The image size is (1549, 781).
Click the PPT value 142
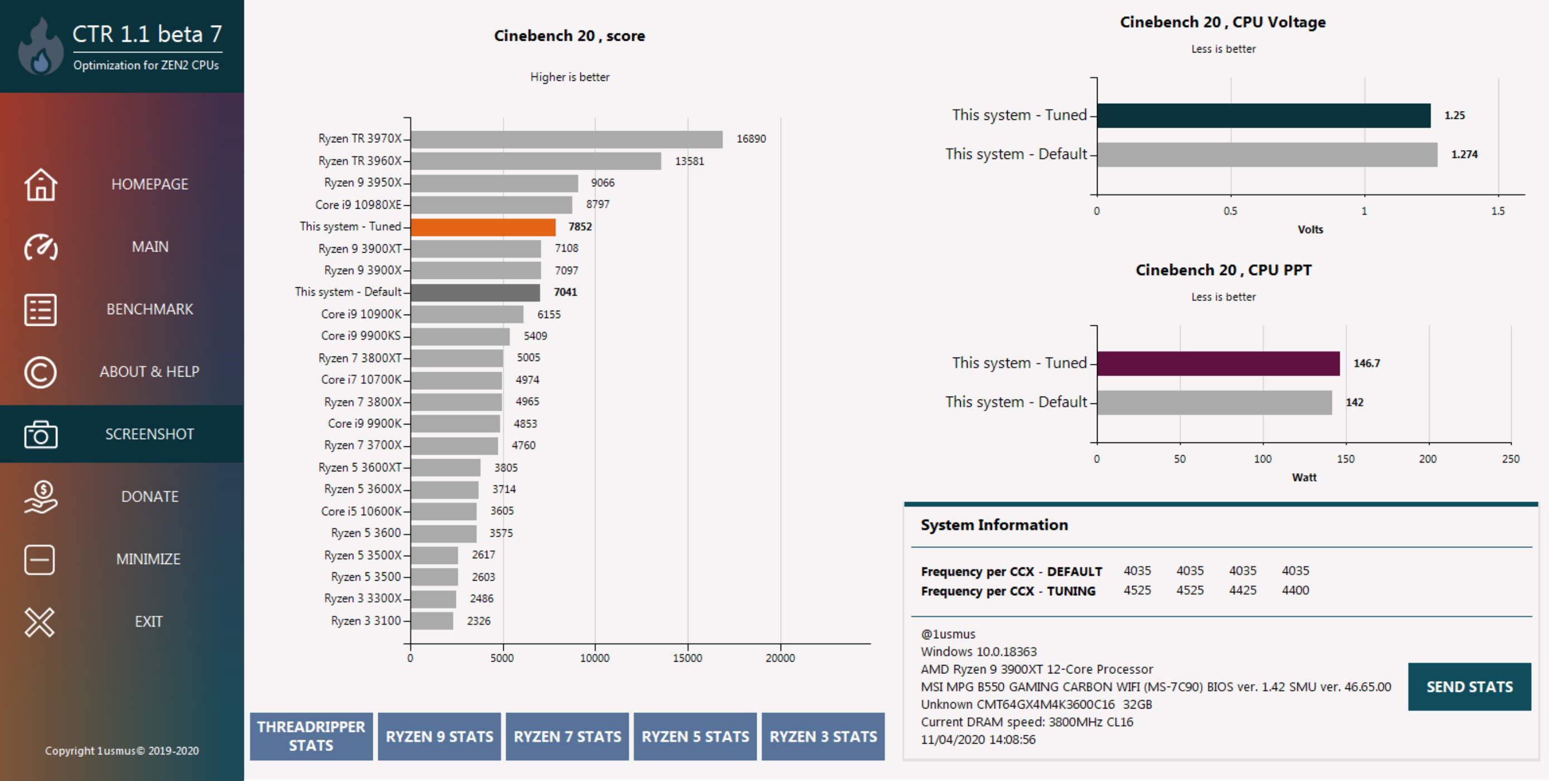click(x=1354, y=402)
